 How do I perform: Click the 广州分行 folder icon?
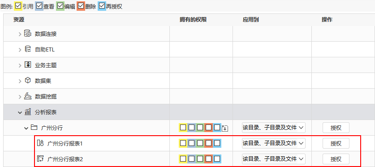click(34, 128)
